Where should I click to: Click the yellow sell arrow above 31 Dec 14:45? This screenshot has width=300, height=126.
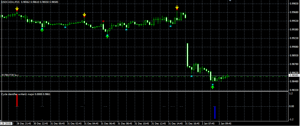(177, 7)
